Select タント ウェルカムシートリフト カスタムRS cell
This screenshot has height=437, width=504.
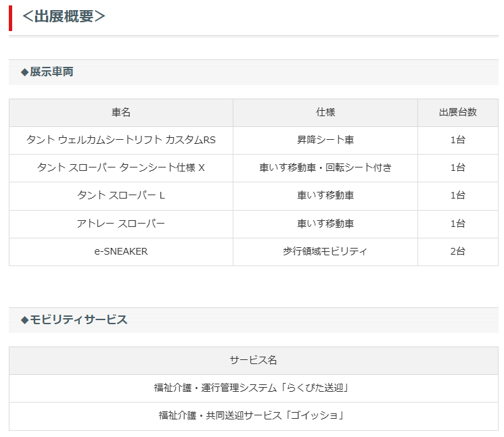tap(121, 140)
